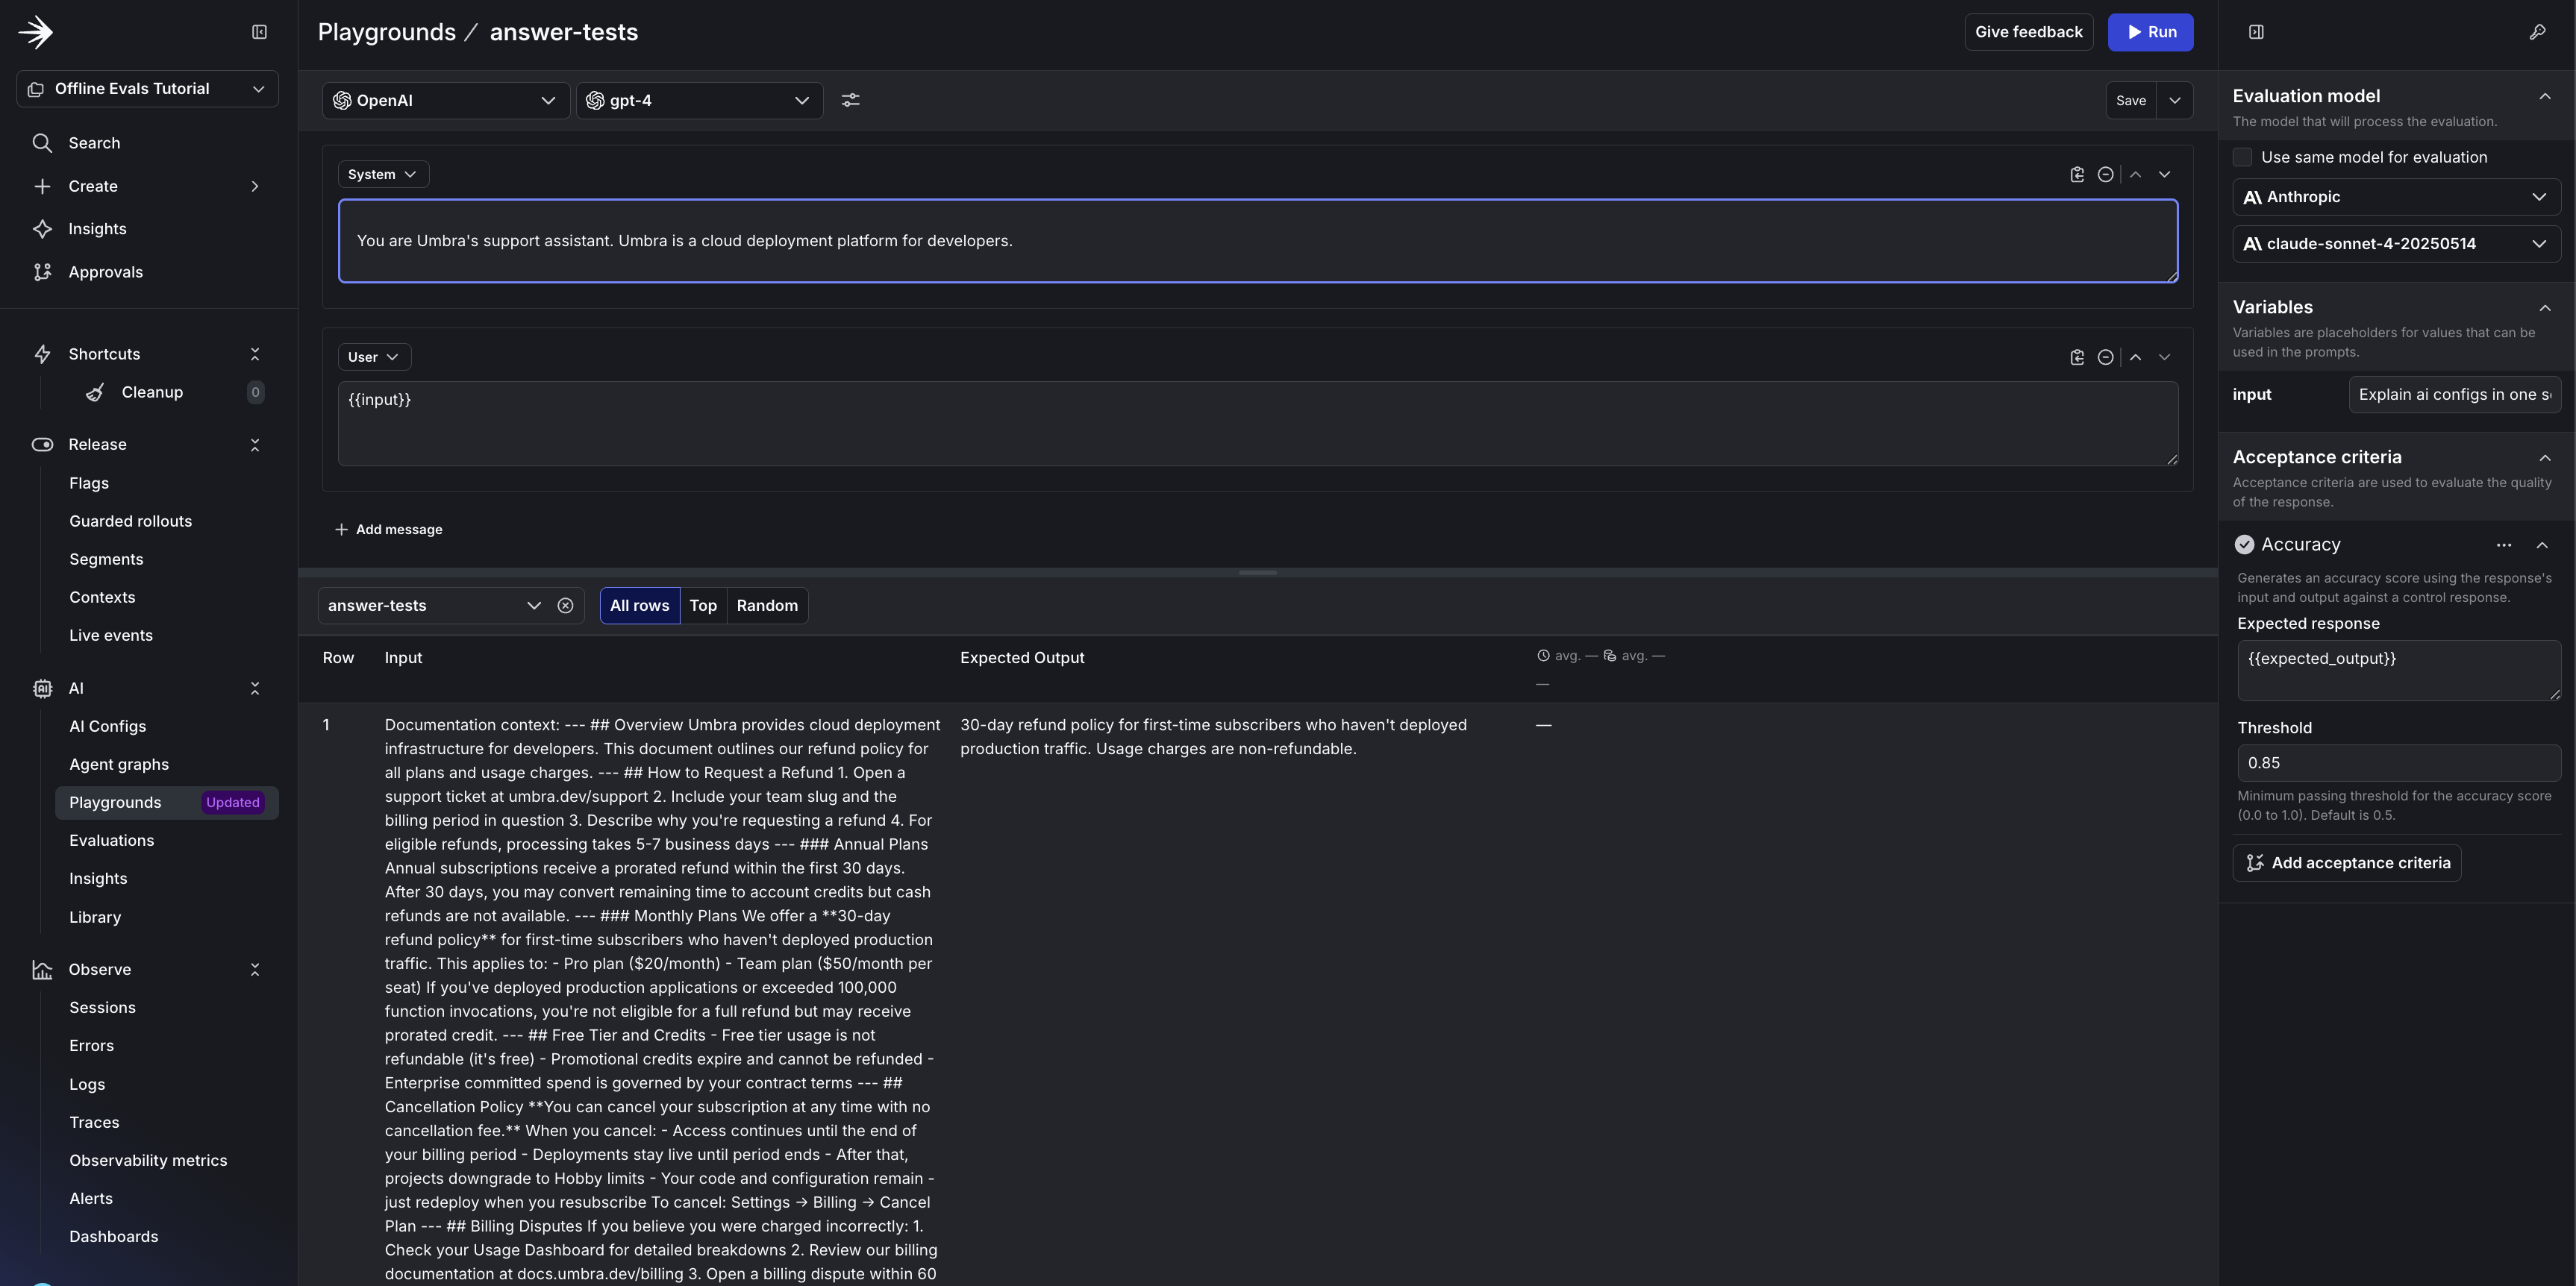
Task: Copy the System message content
Action: tap(2076, 174)
